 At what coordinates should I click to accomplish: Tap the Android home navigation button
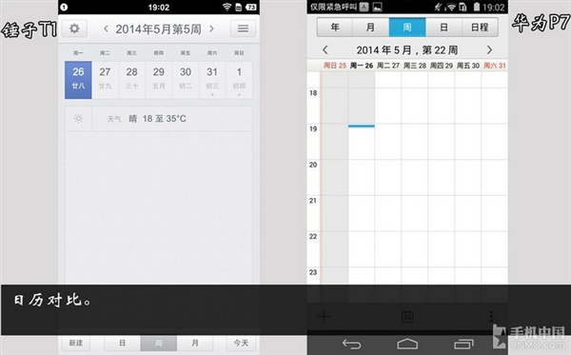point(407,344)
